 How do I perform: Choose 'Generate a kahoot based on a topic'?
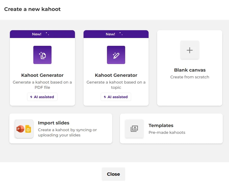coord(116,85)
